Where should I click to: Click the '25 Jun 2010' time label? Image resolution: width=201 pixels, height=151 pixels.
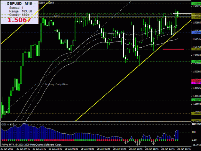(7, 149)
